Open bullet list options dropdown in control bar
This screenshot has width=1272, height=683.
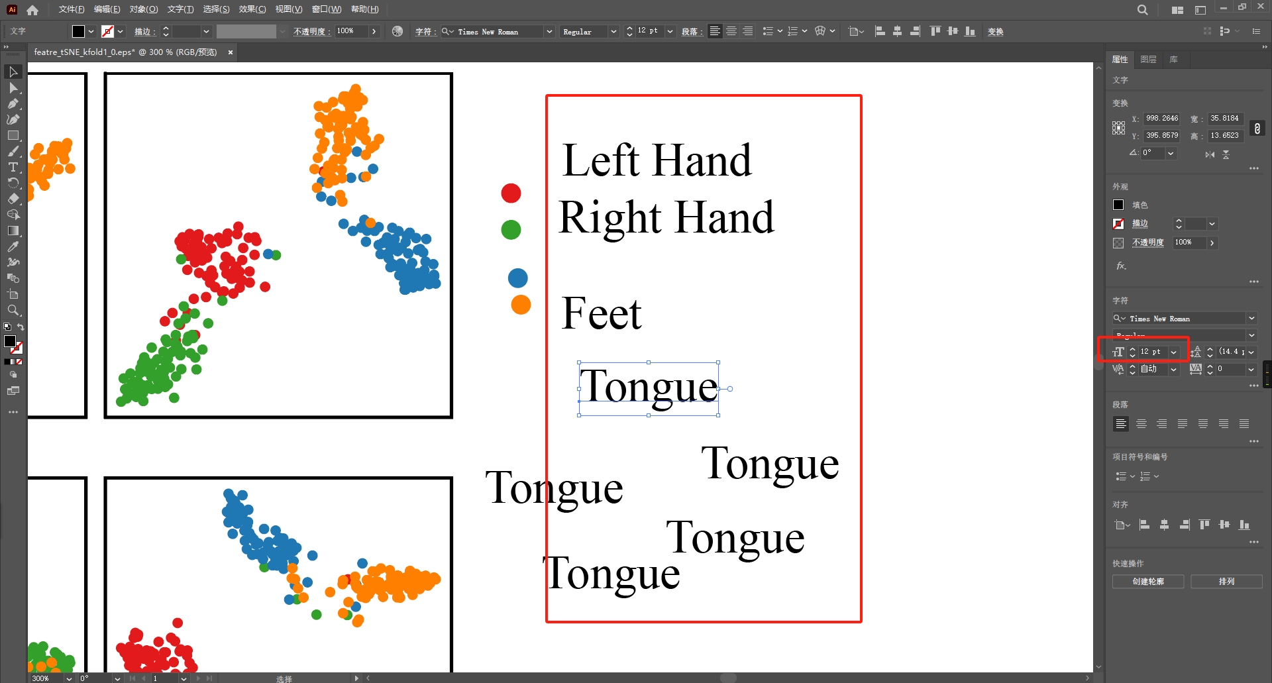point(780,31)
